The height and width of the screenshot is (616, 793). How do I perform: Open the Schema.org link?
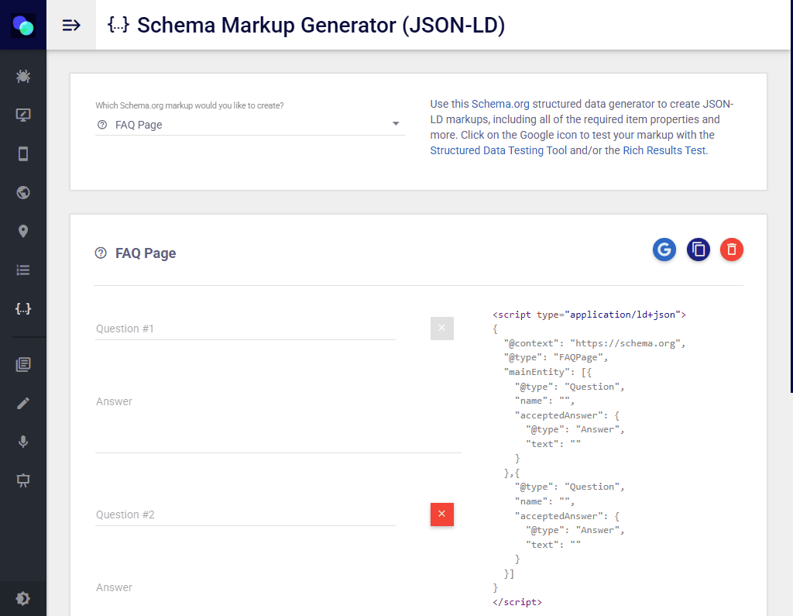(500, 104)
